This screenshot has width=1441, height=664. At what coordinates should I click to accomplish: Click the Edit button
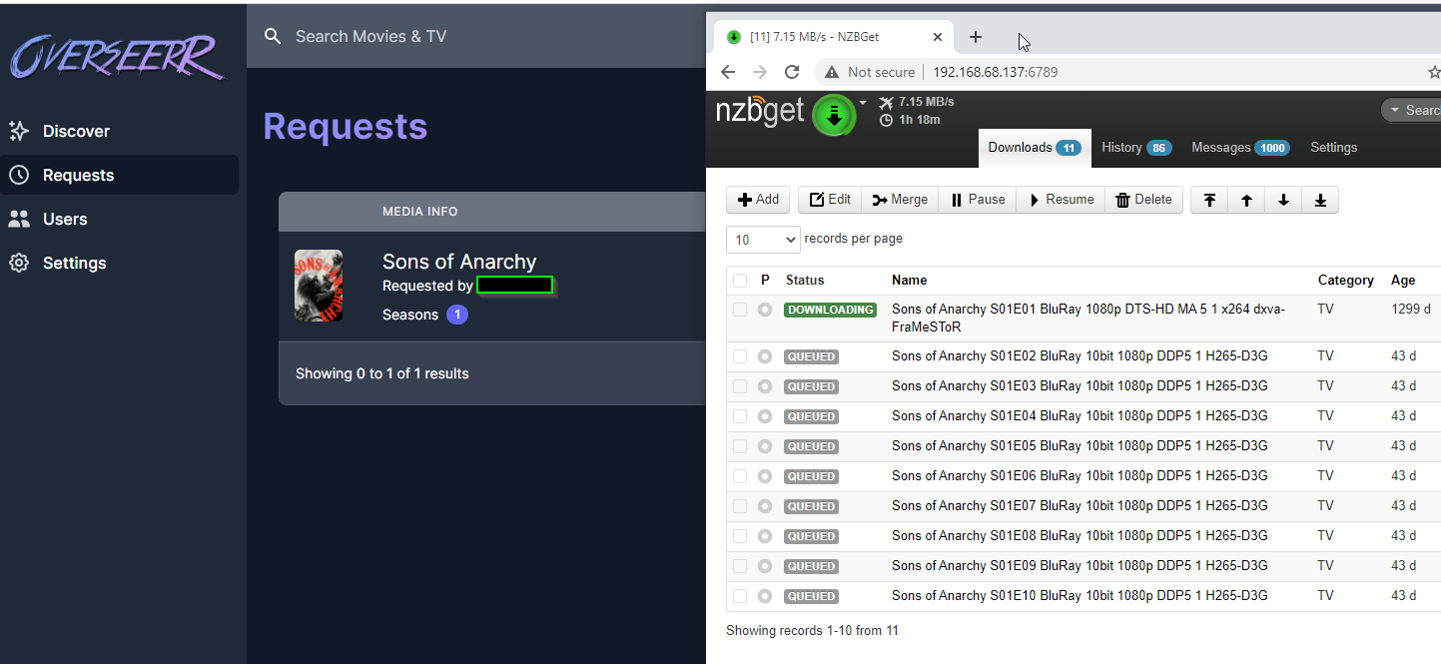click(x=830, y=200)
